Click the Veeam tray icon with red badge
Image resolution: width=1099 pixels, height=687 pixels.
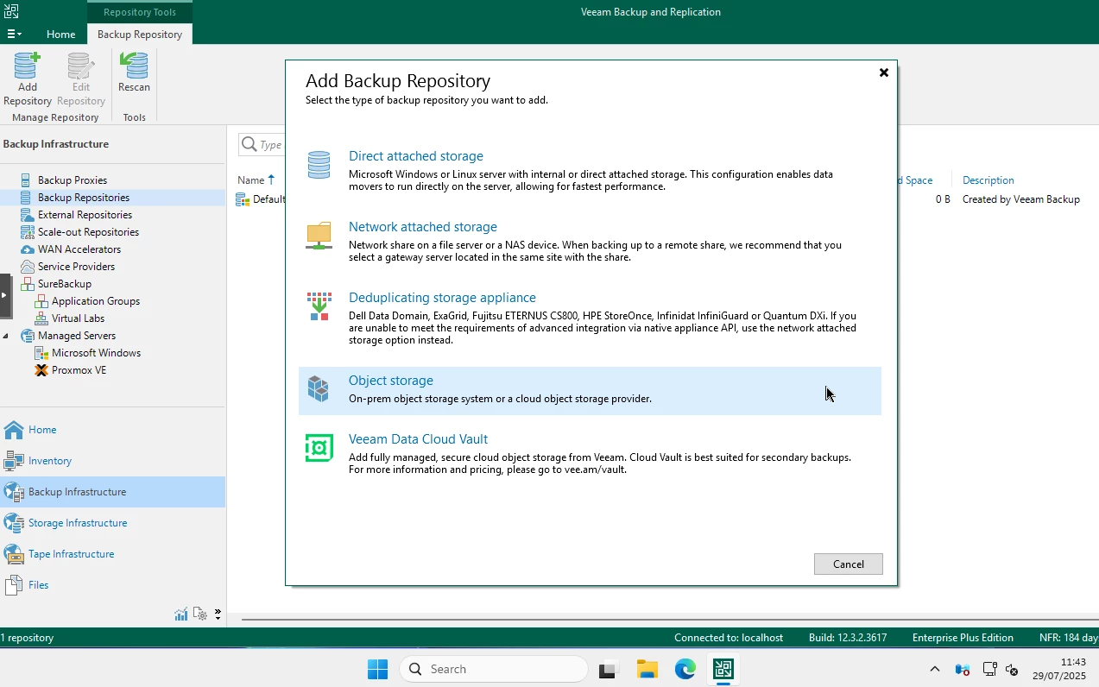point(963,669)
